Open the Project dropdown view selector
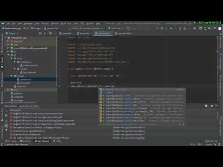223x167 pixels. point(12,33)
